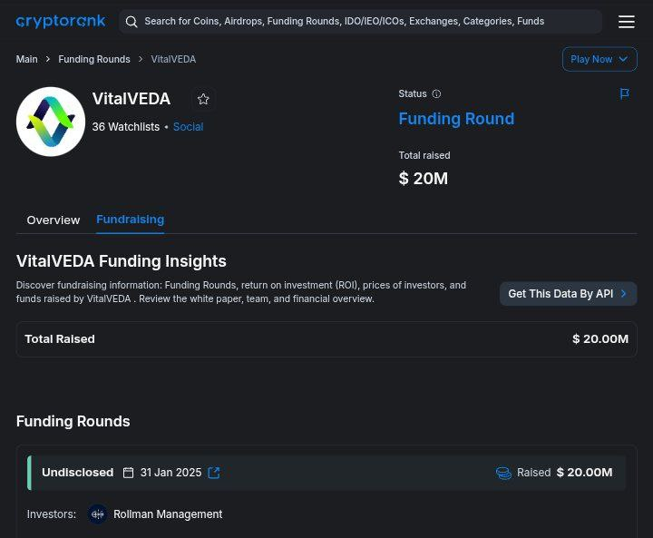The image size is (653, 538).
Task: Show the Status info tooltip icon
Action: tap(436, 93)
